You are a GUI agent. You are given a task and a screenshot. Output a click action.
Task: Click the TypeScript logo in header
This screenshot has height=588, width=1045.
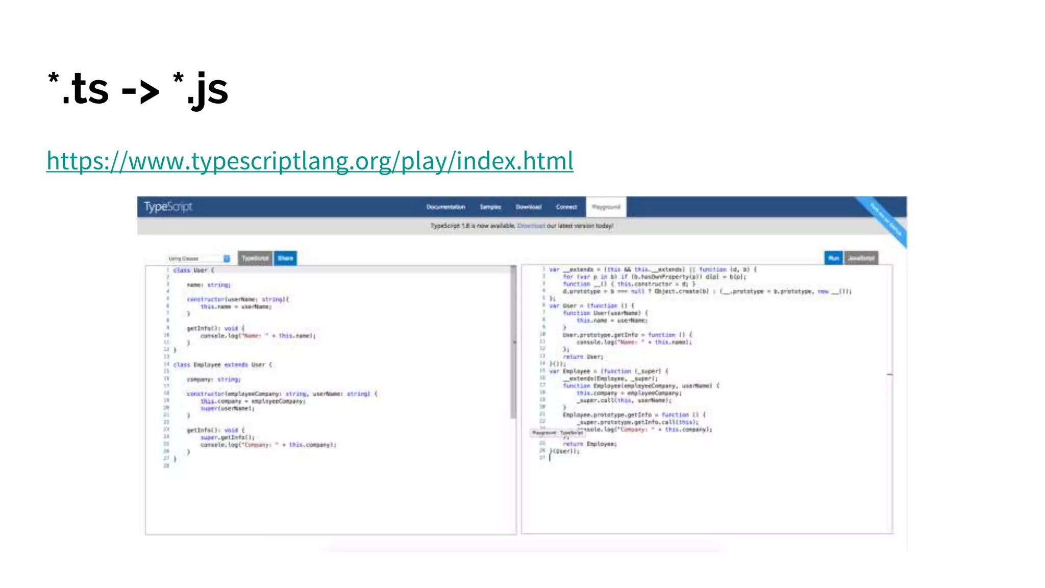[168, 207]
